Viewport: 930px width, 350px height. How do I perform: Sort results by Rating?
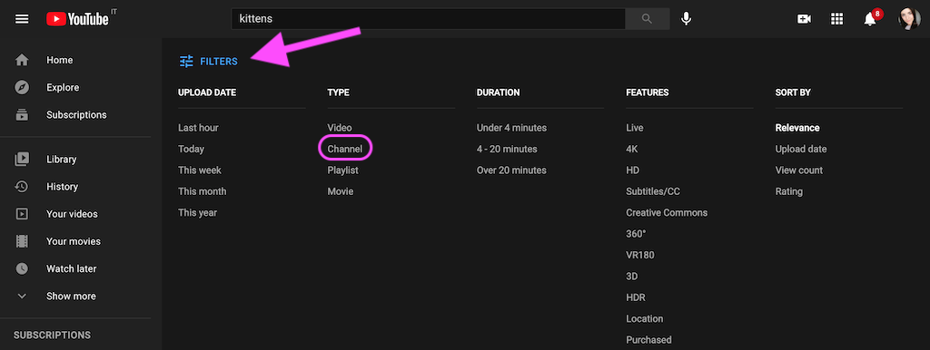click(x=789, y=192)
